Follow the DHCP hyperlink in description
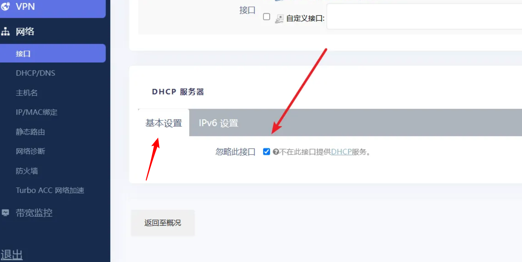522x262 pixels. coord(341,152)
